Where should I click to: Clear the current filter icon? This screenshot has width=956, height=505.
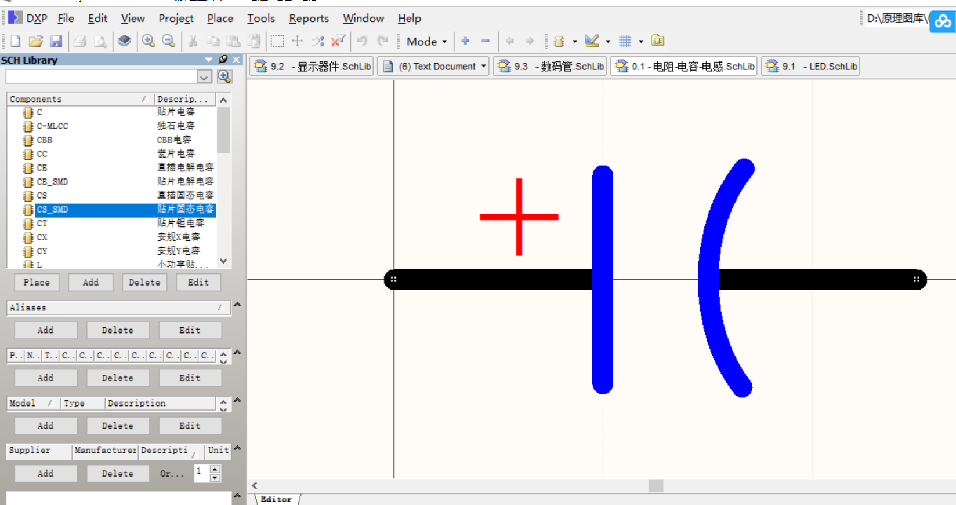click(x=338, y=41)
